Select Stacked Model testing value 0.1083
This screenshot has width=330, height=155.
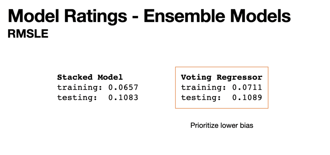point(123,97)
